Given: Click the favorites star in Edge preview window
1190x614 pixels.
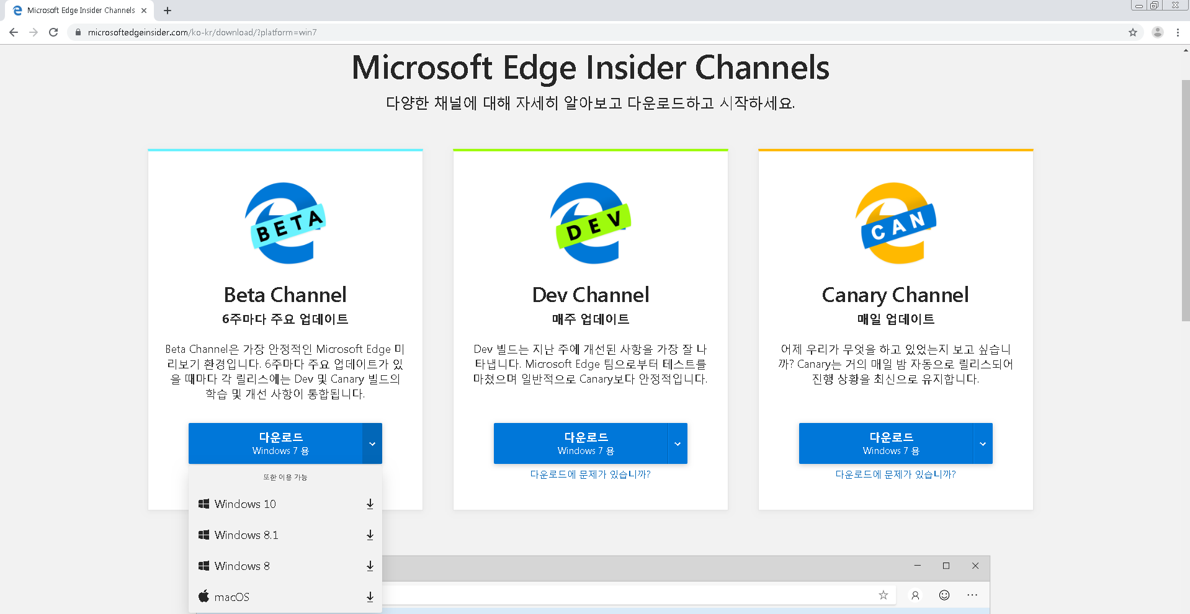Looking at the screenshot, I should tap(884, 595).
